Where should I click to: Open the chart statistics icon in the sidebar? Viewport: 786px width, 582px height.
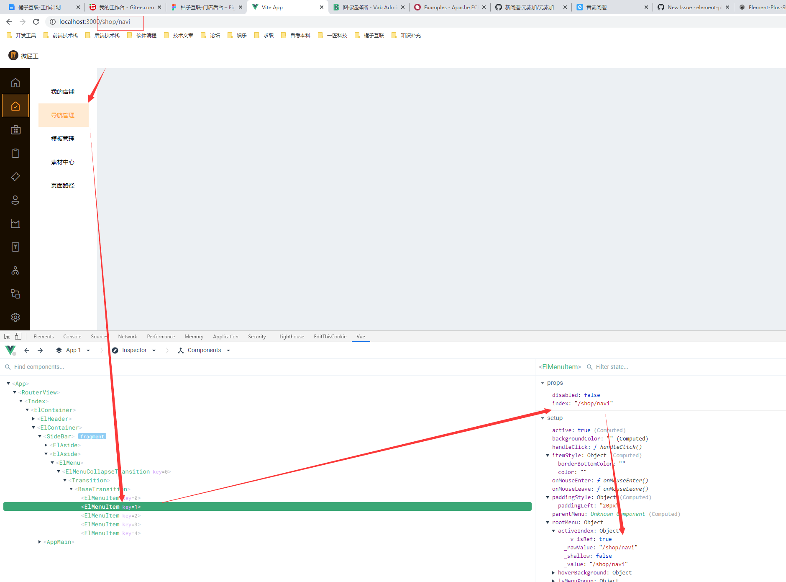point(15,224)
